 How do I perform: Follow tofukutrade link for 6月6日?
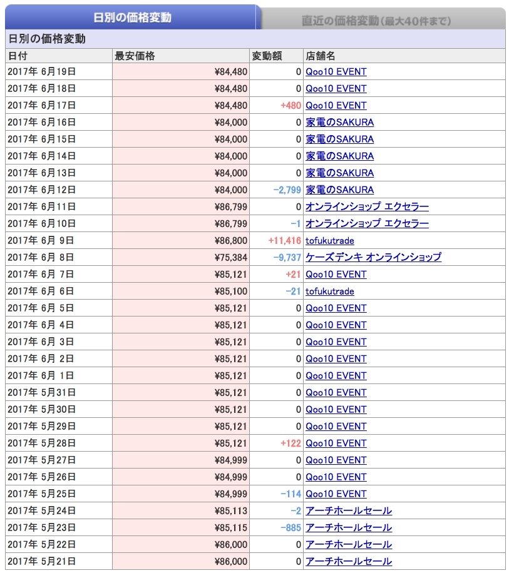point(329,292)
